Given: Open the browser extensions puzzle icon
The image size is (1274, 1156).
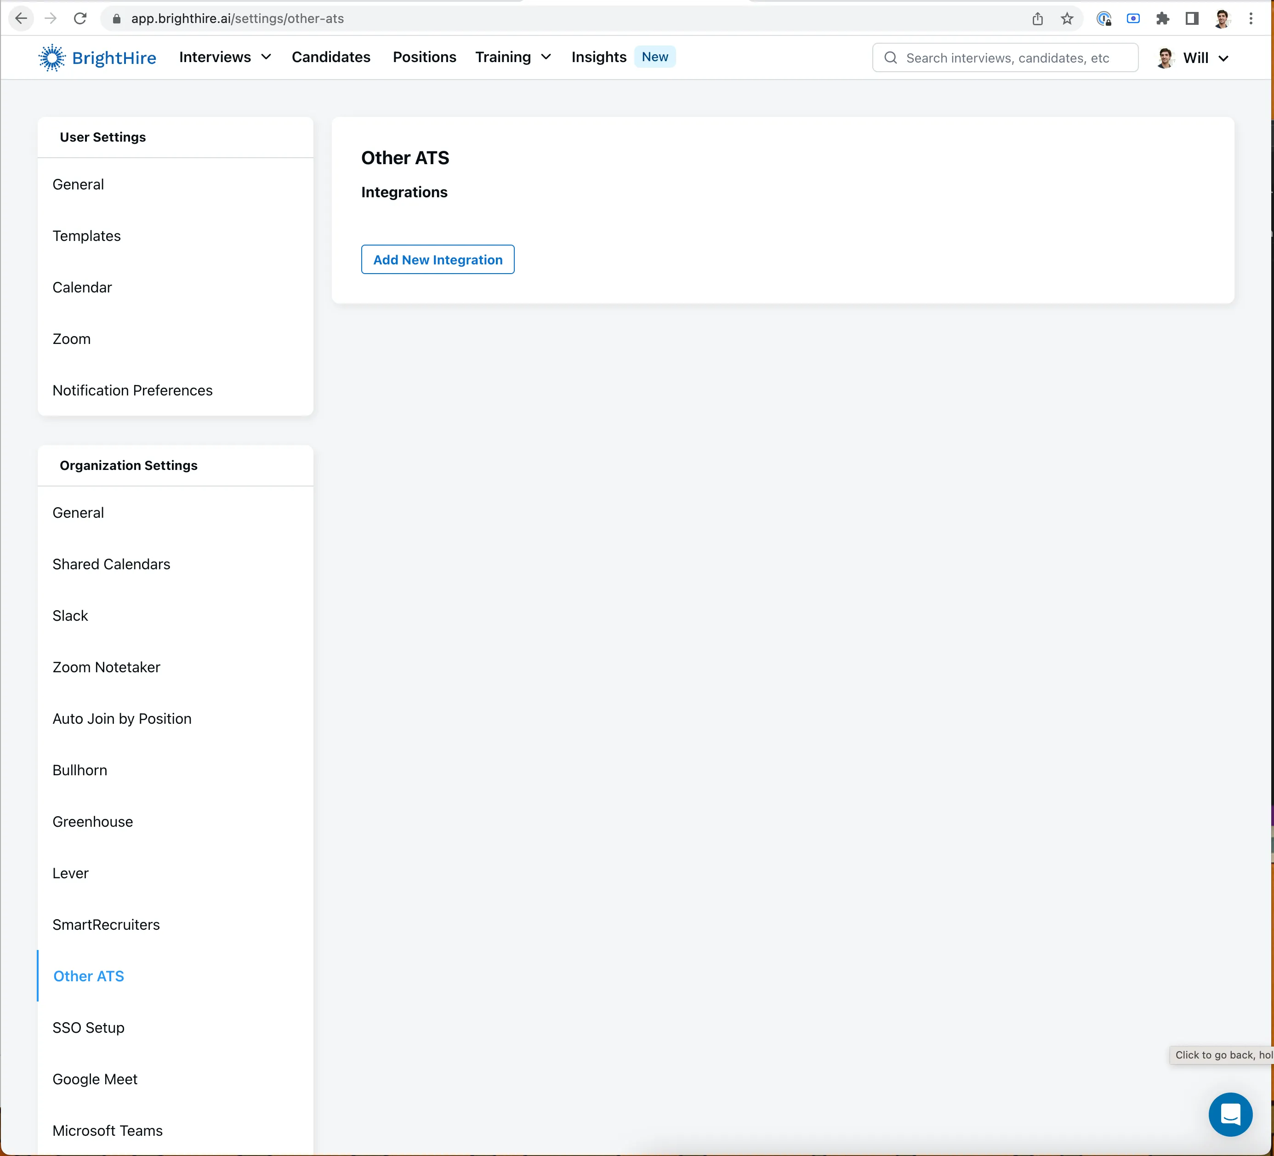Looking at the screenshot, I should 1163,18.
